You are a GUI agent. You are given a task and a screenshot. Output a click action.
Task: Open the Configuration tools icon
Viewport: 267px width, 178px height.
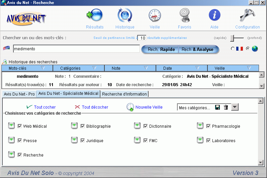coord(247,15)
